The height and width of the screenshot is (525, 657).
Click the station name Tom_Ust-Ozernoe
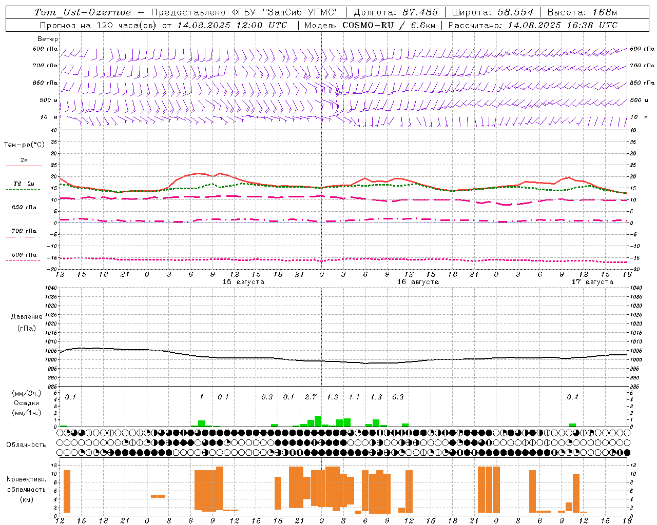pyautogui.click(x=83, y=12)
